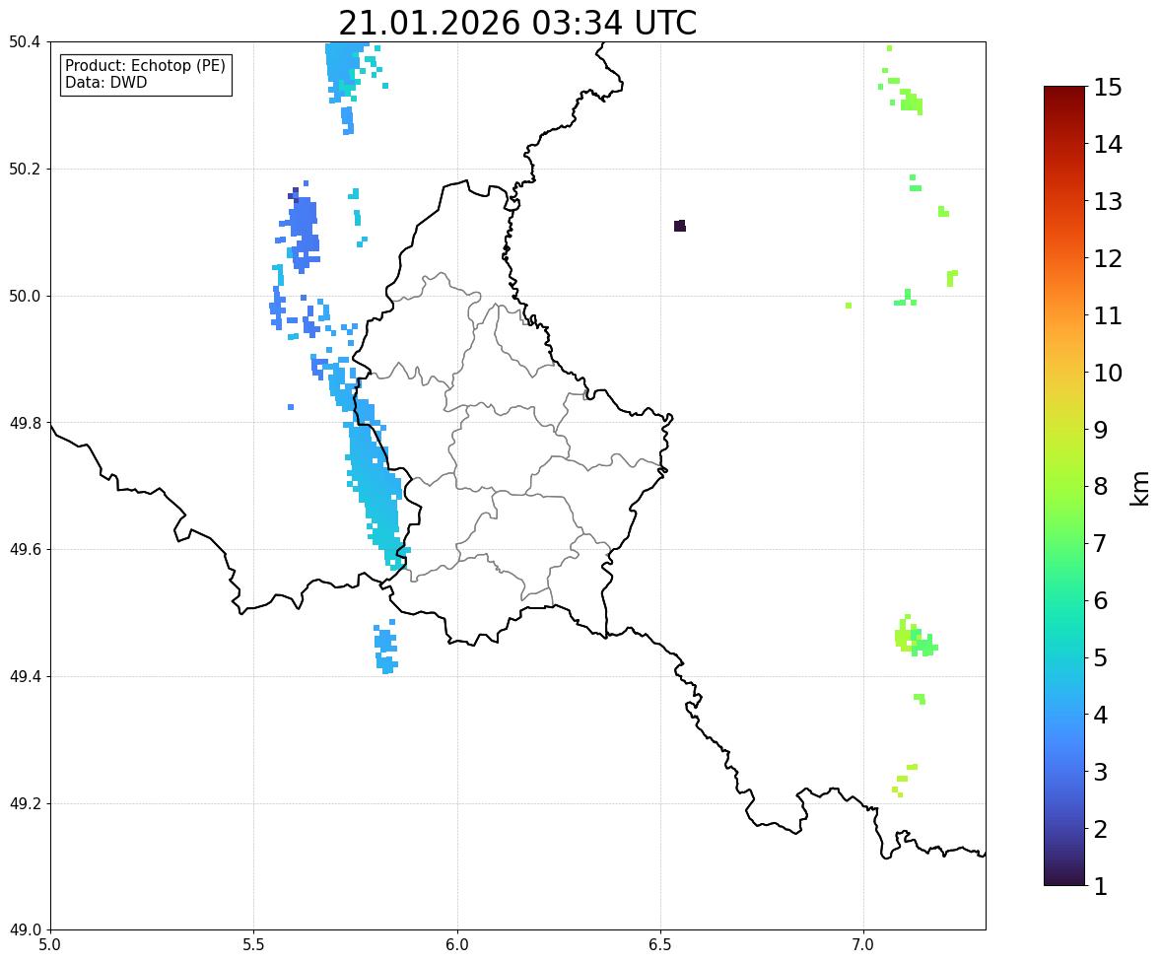Image resolution: width=1161 pixels, height=962 pixels.
Task: Click latitude axis label 49.8
Action: click(25, 423)
